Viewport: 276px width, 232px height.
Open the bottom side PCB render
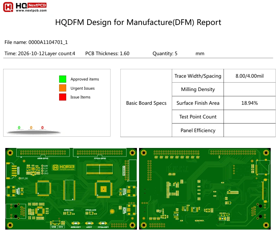click(205, 188)
